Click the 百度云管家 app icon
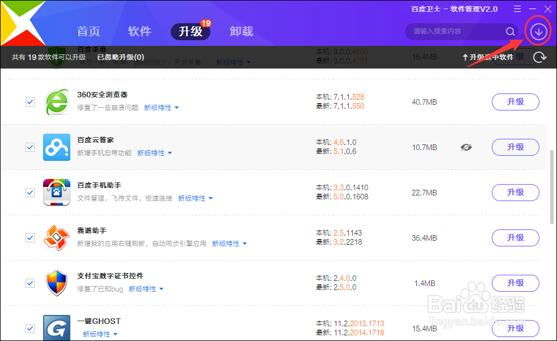The width and height of the screenshot is (557, 341). coord(56,147)
